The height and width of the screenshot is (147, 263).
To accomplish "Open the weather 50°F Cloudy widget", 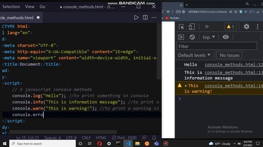I will (x=219, y=144).
